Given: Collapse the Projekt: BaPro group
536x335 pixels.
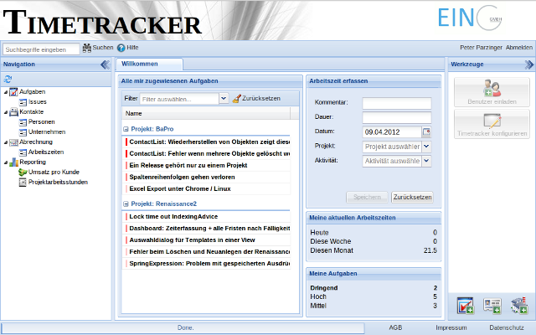Looking at the screenshot, I should coord(126,130).
